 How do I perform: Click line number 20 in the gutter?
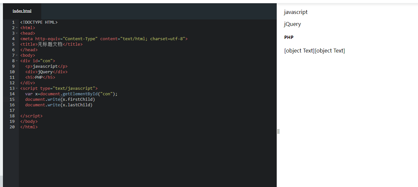pyautogui.click(x=12, y=127)
